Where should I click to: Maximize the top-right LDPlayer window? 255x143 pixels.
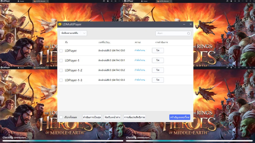point(246,1)
